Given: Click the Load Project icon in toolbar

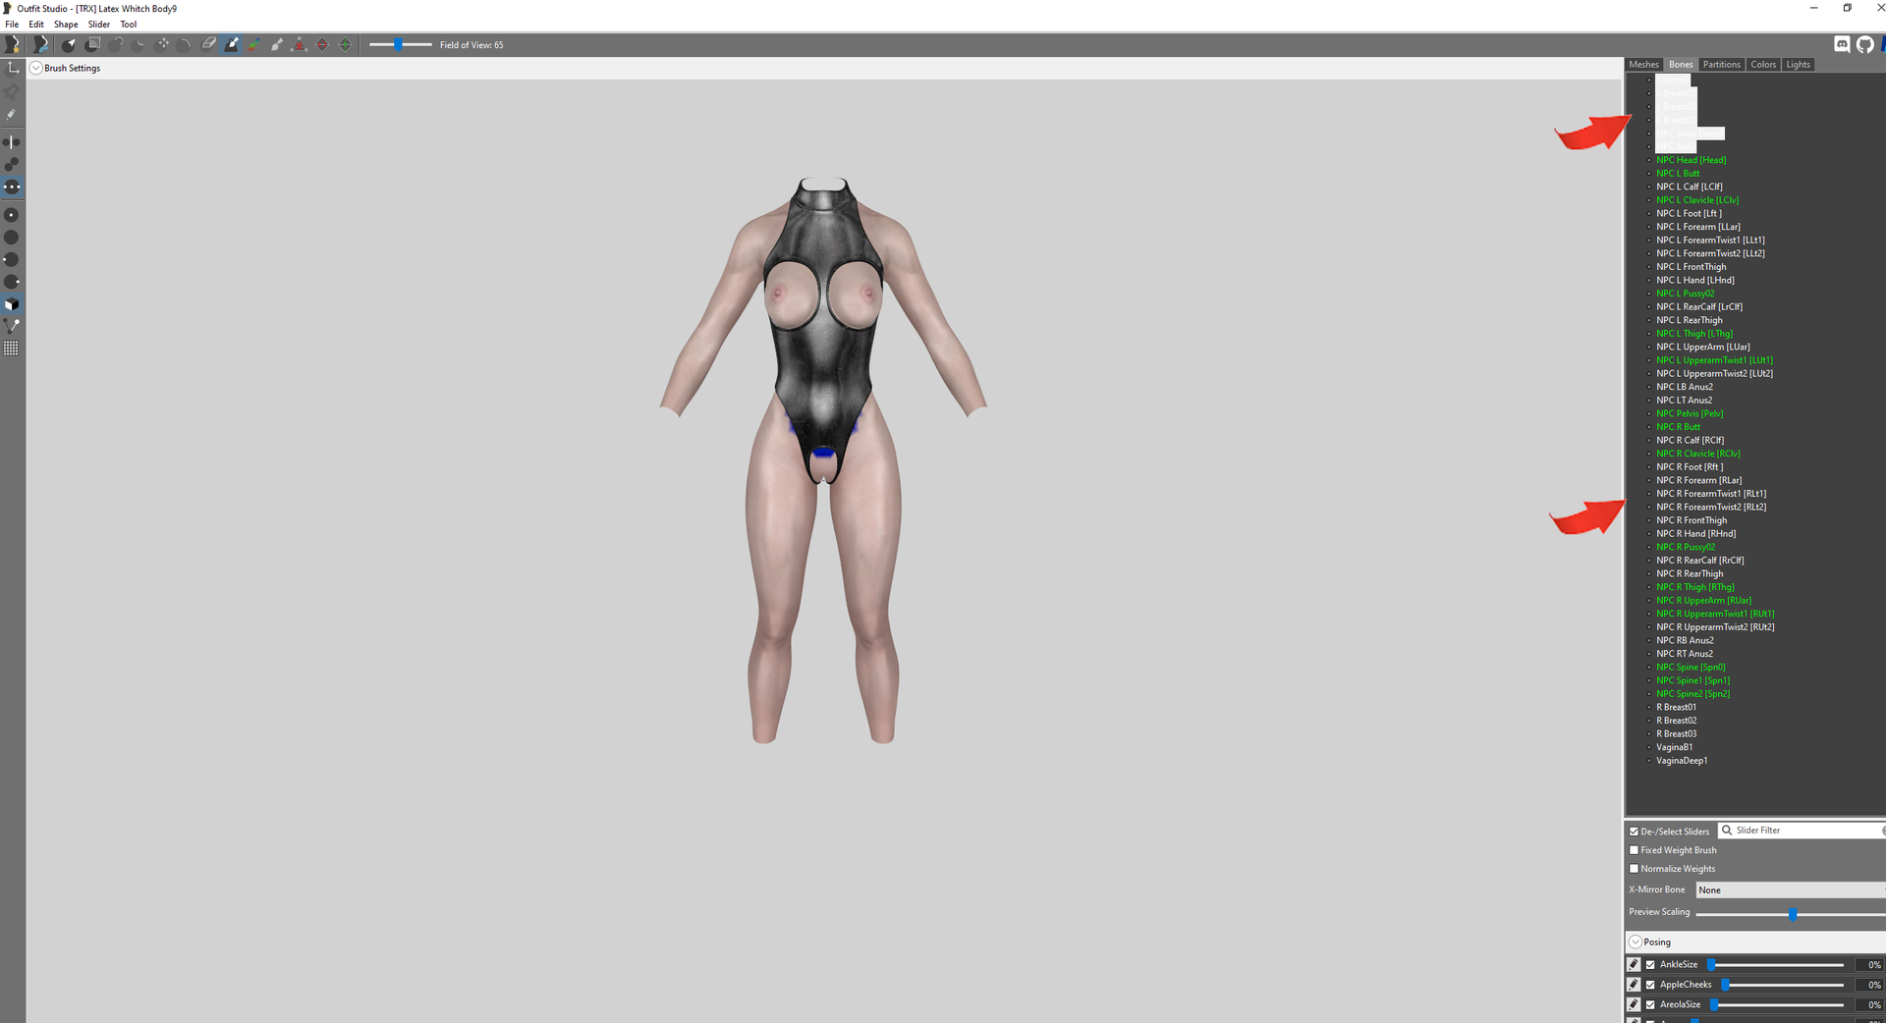Looking at the screenshot, I should (x=40, y=44).
